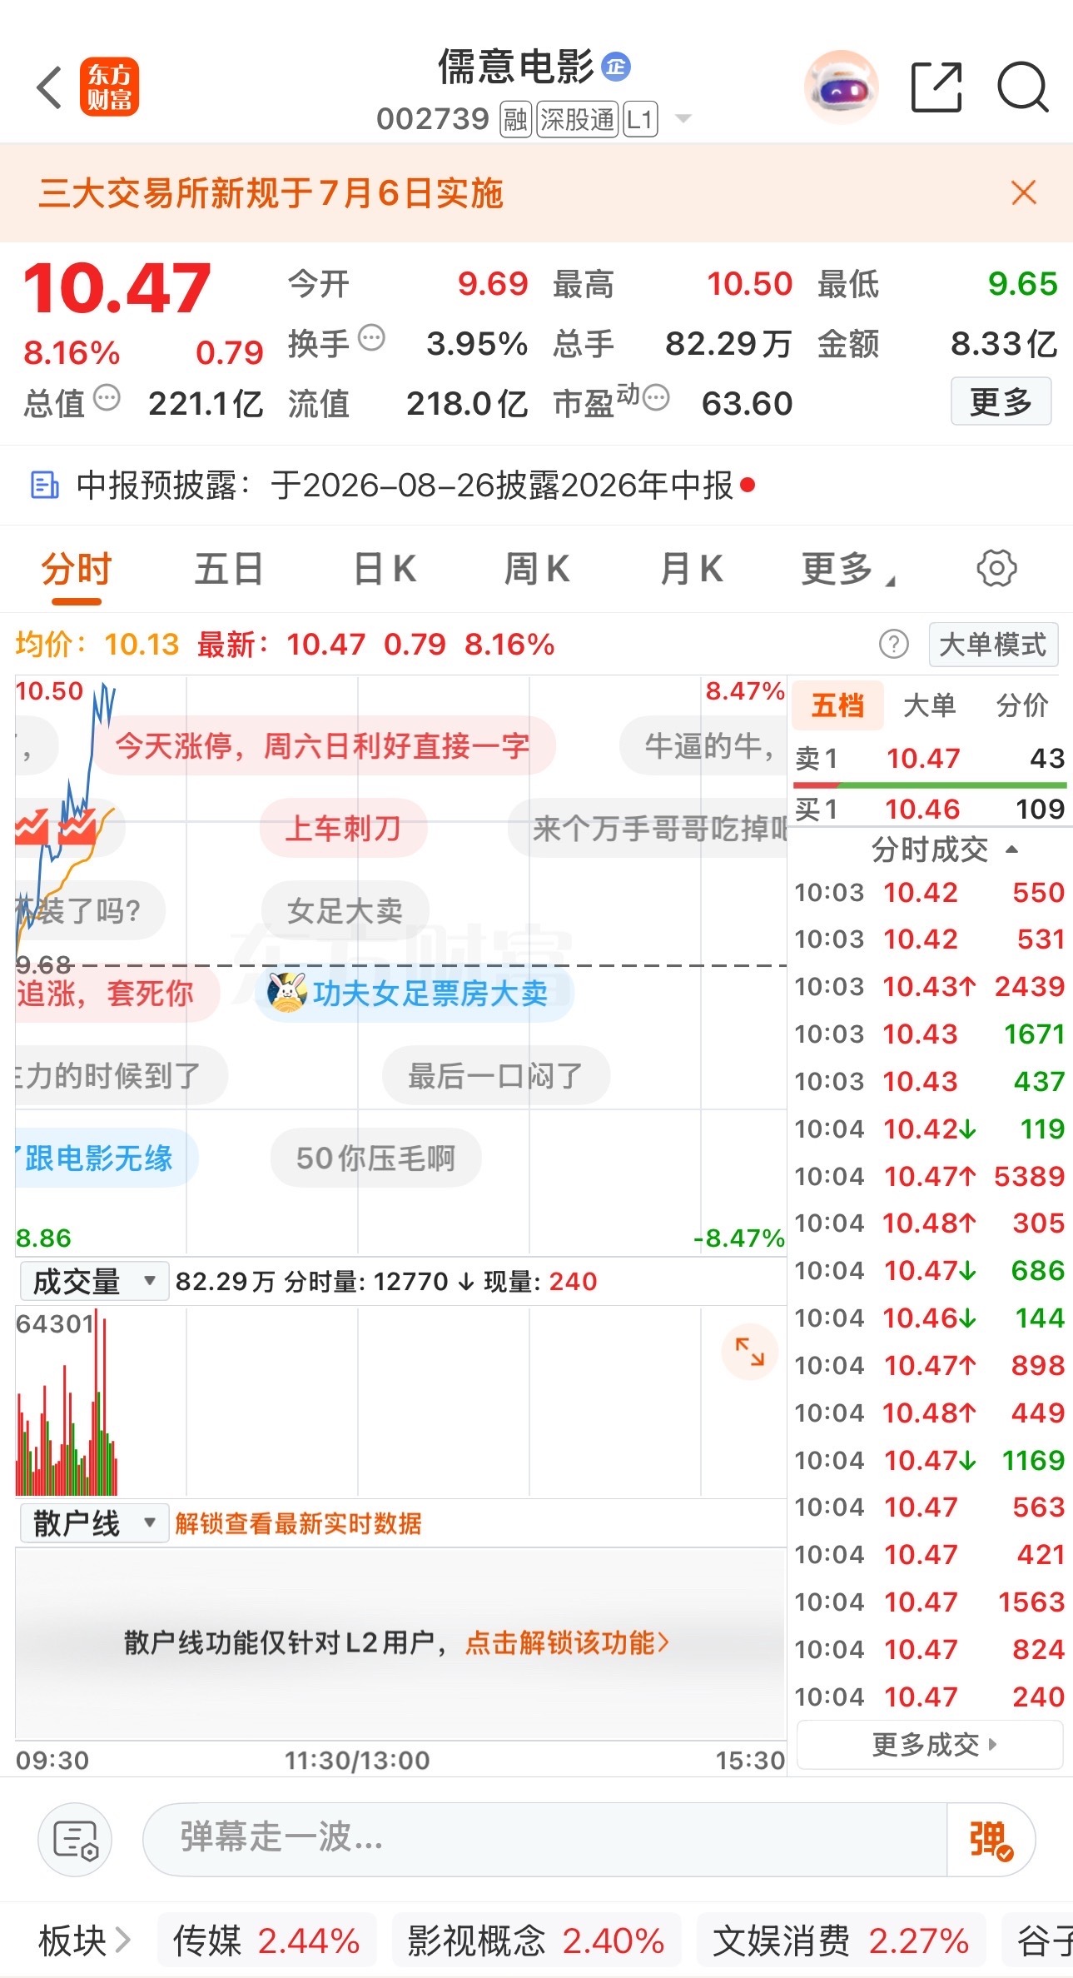Switch to 月K chart tab
This screenshot has width=1073, height=1978.
691,570
